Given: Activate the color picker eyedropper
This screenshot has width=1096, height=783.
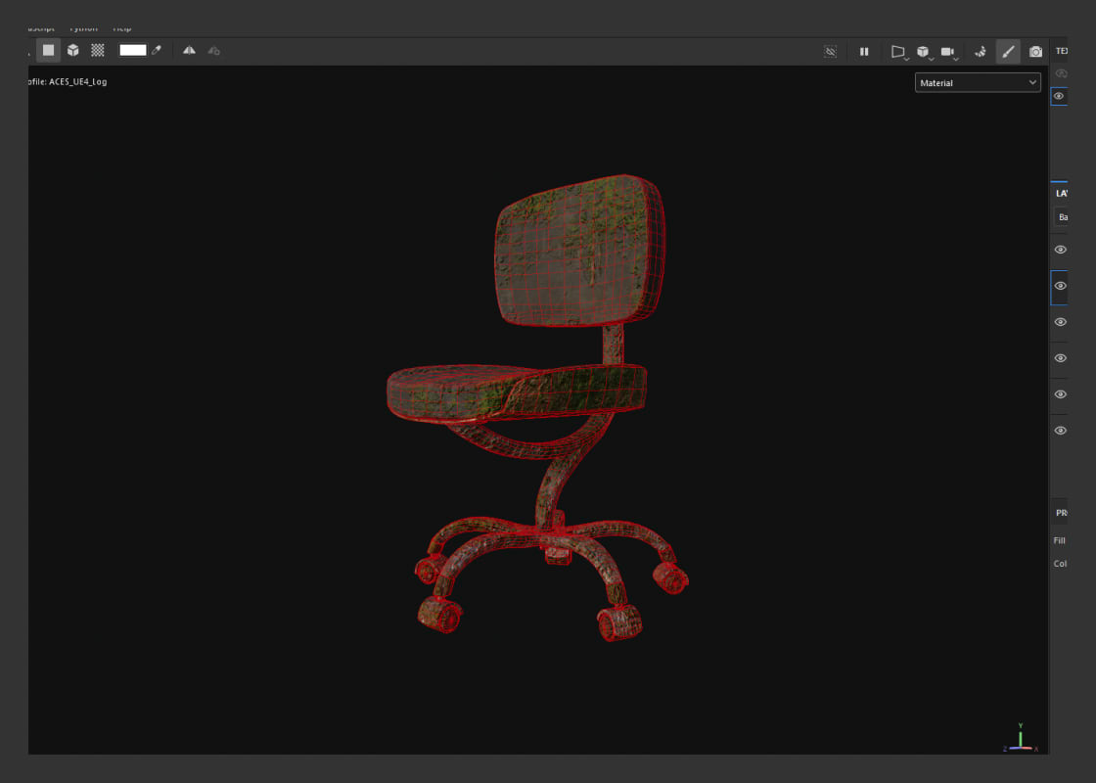Looking at the screenshot, I should [x=157, y=51].
